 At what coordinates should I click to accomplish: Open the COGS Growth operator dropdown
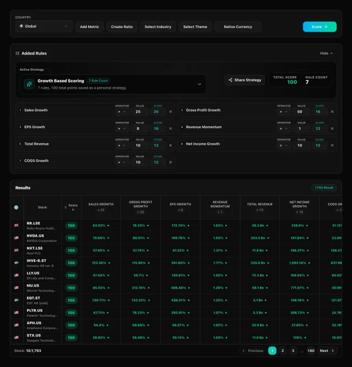[x=122, y=162]
